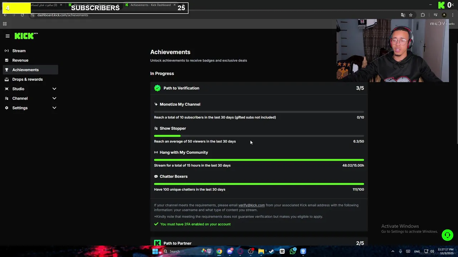Screen dimensions: 458x257
Task: Expand the Settings submenu chevron
Action: click(x=54, y=108)
